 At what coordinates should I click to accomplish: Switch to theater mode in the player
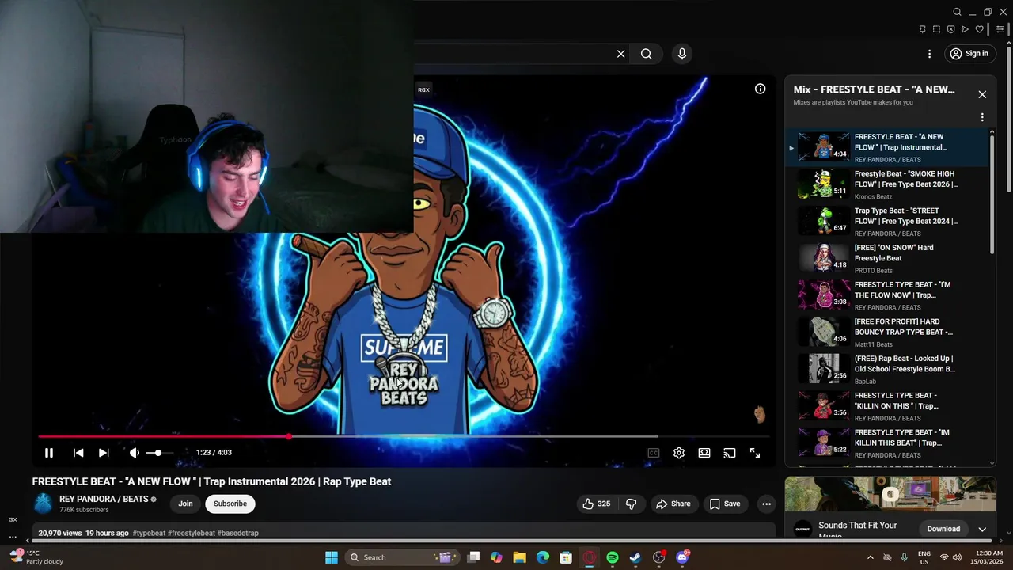coord(704,453)
